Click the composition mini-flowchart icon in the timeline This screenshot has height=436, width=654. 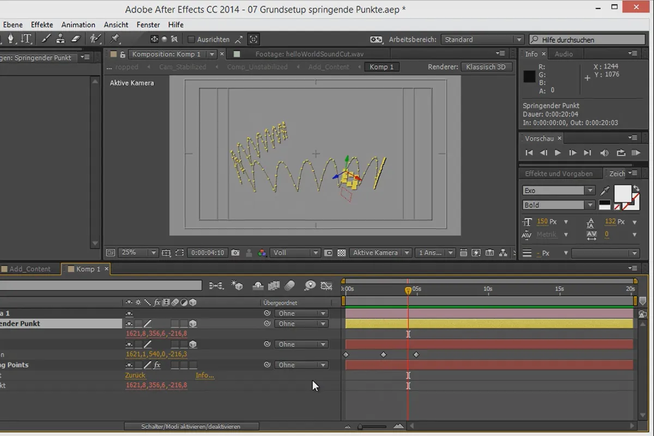click(x=216, y=286)
